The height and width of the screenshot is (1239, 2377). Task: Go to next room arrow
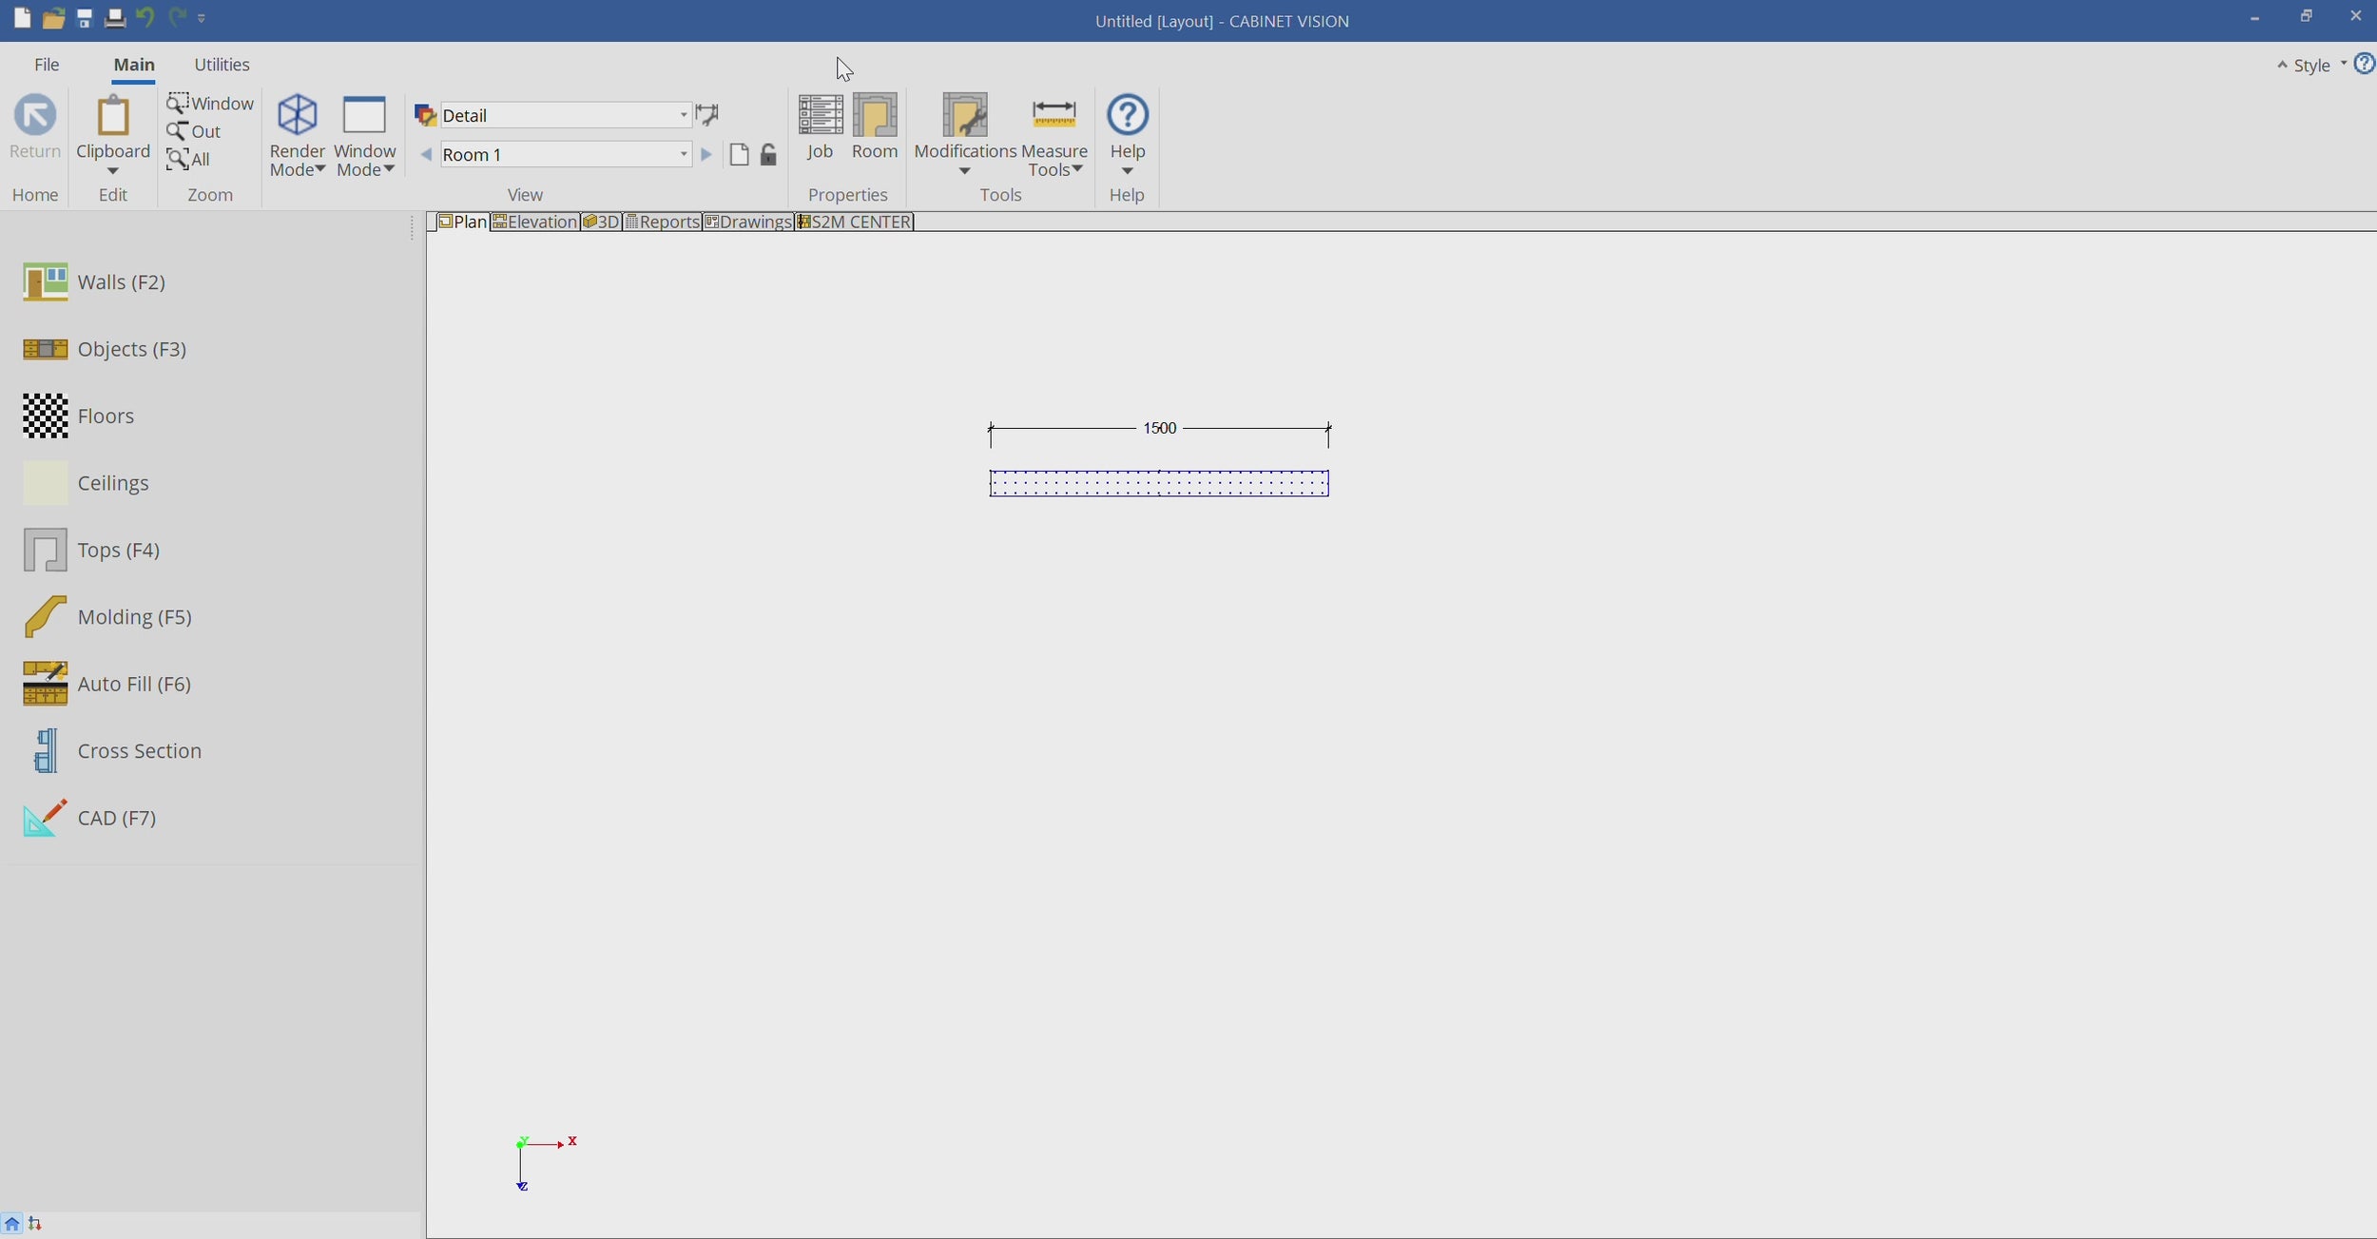(705, 155)
